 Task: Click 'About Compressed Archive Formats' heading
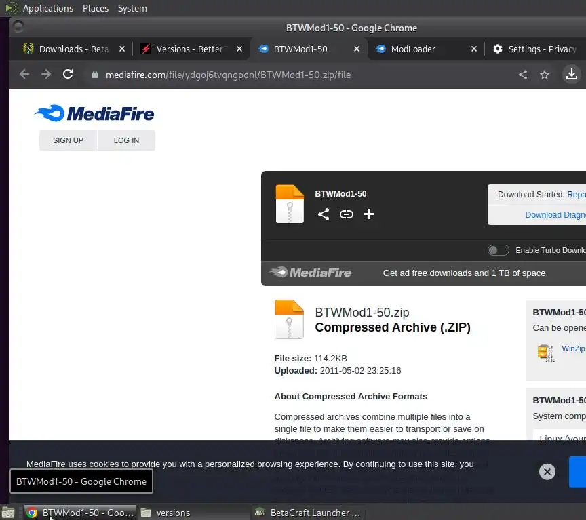tap(351, 397)
